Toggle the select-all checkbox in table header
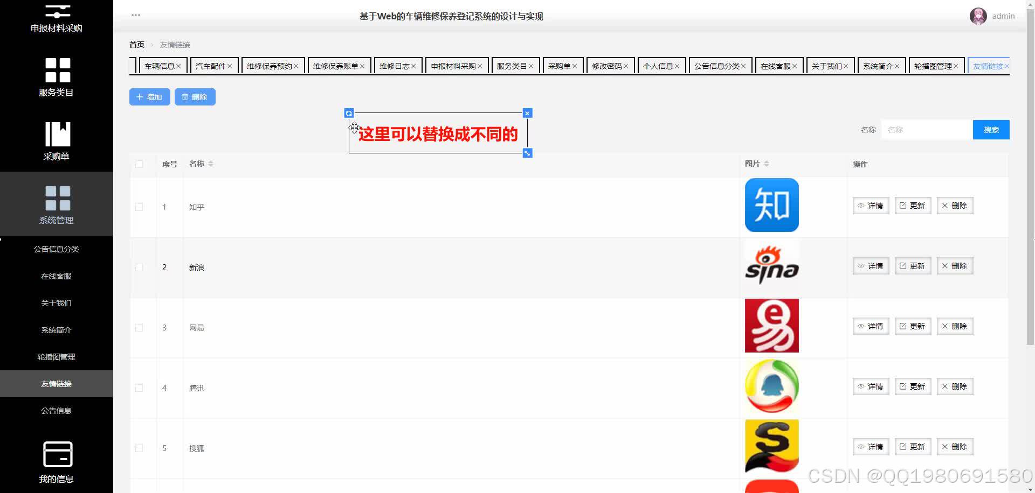This screenshot has width=1035, height=493. click(x=139, y=164)
